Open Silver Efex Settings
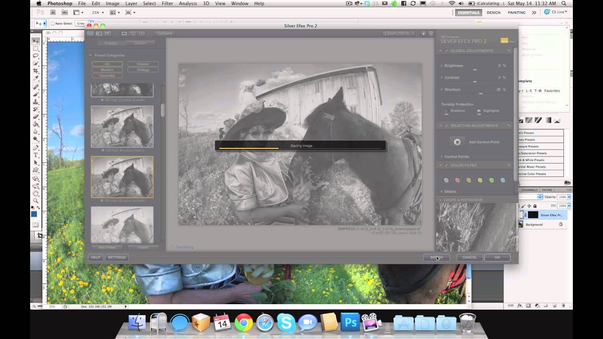603x339 pixels. 117,258
